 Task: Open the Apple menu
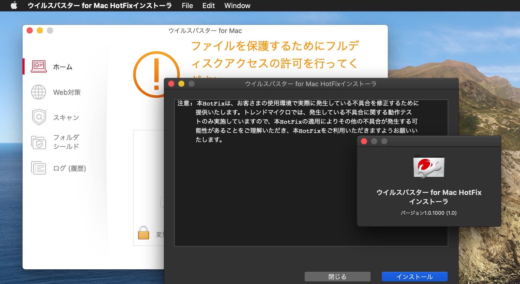(x=14, y=5)
